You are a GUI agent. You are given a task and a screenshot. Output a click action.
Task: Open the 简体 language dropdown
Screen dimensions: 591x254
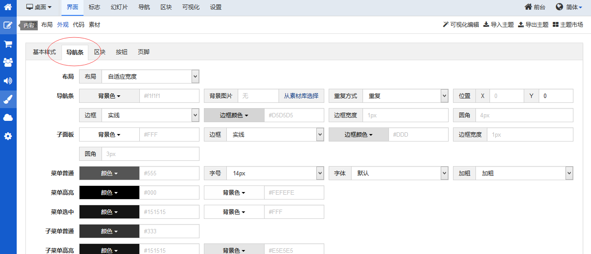(x=569, y=7)
